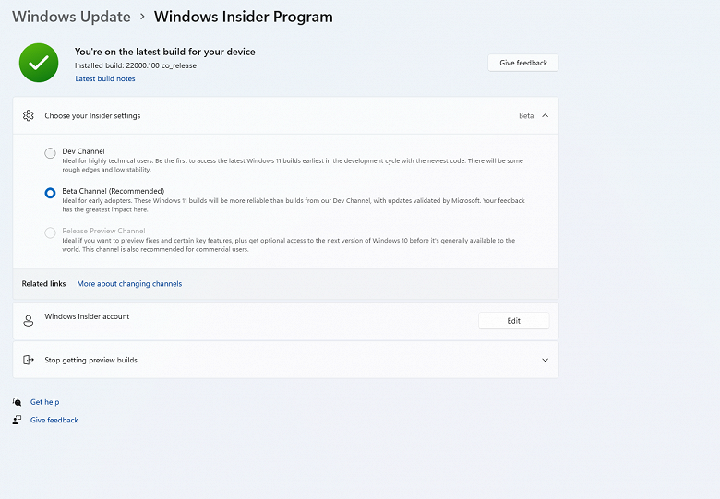Click the Get help icon
720x499 pixels.
[18, 402]
